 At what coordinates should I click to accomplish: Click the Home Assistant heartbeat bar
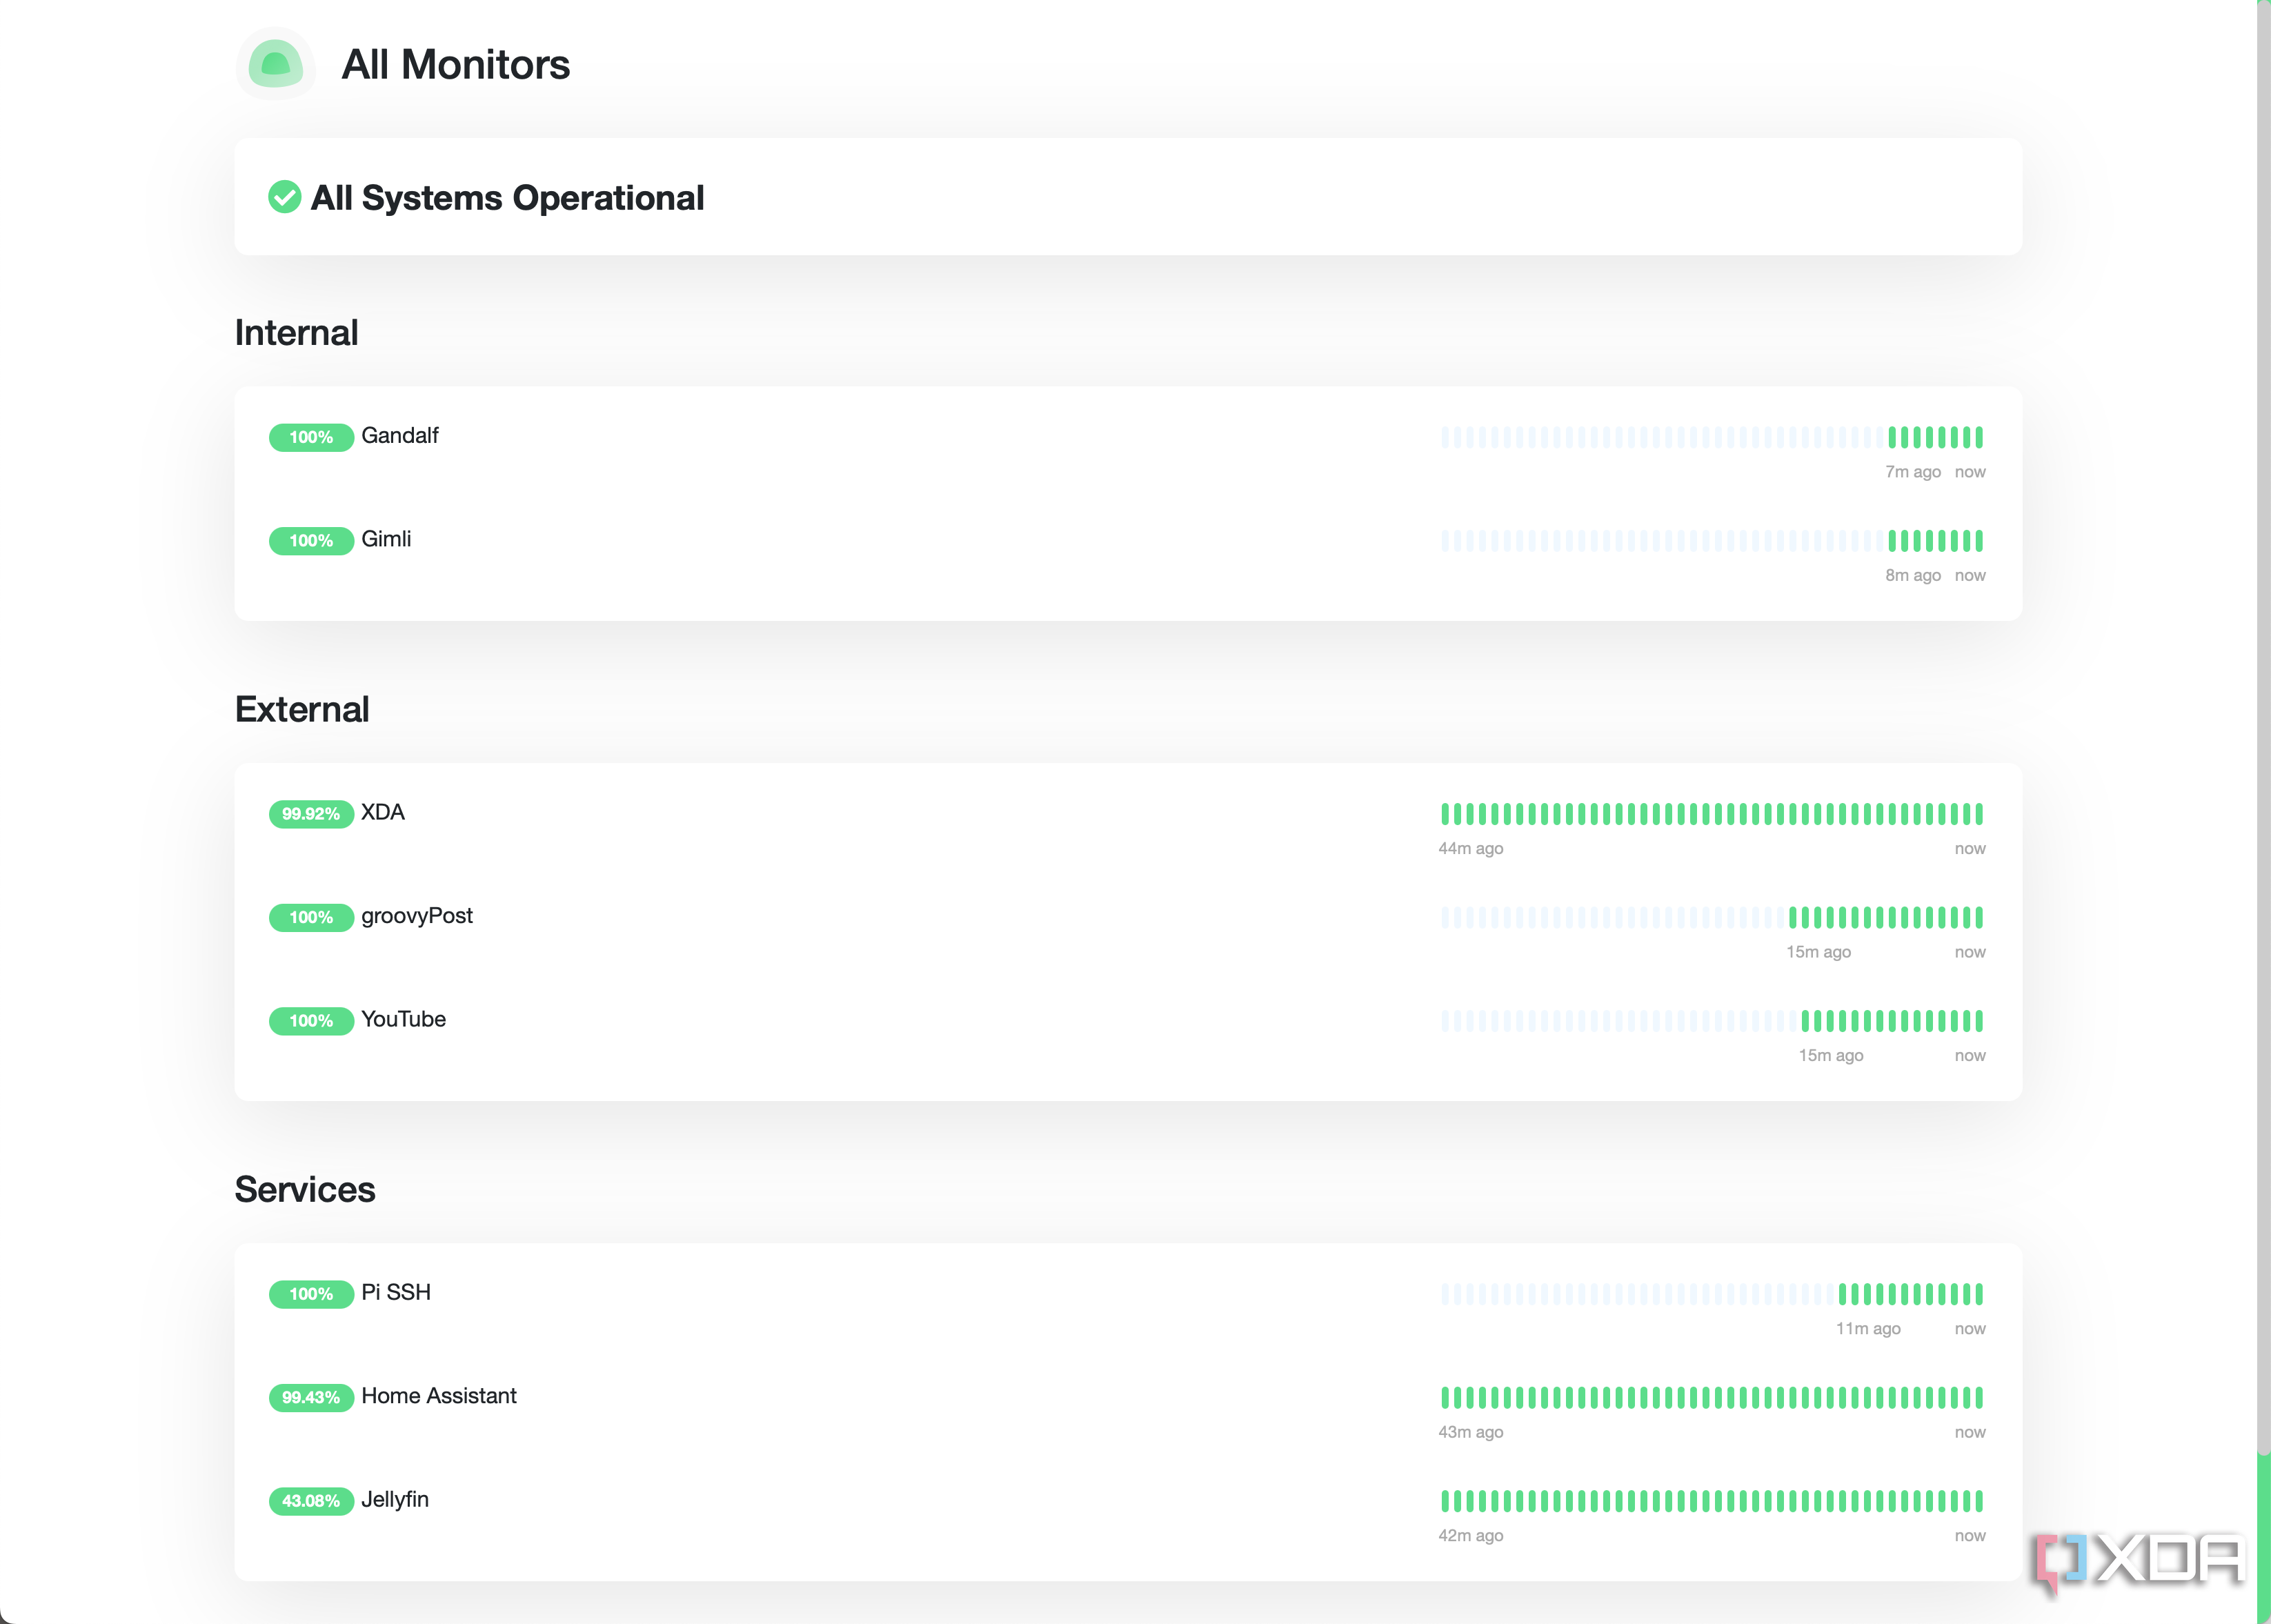1712,1397
